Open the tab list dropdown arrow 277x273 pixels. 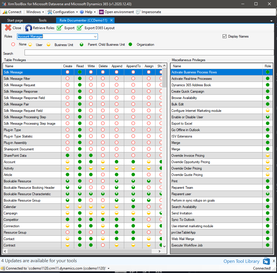click(x=271, y=21)
